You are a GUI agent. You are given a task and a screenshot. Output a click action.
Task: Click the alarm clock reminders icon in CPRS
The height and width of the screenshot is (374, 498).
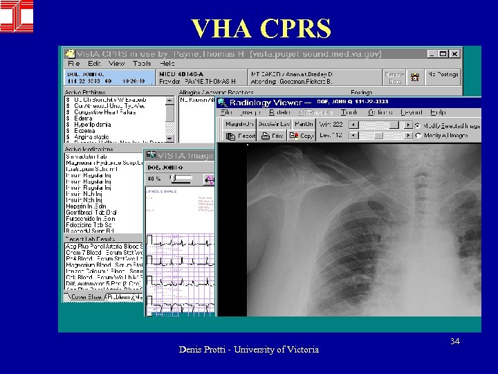pos(415,78)
